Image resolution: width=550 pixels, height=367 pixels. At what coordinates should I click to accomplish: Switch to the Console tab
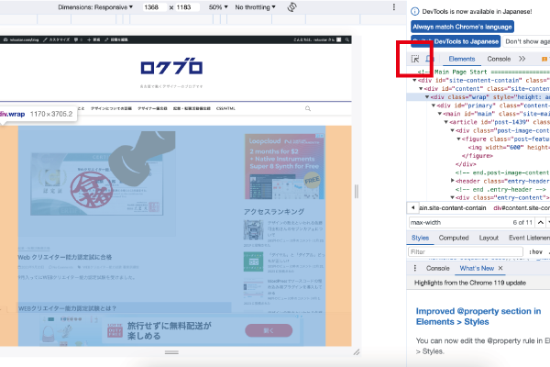pos(499,59)
